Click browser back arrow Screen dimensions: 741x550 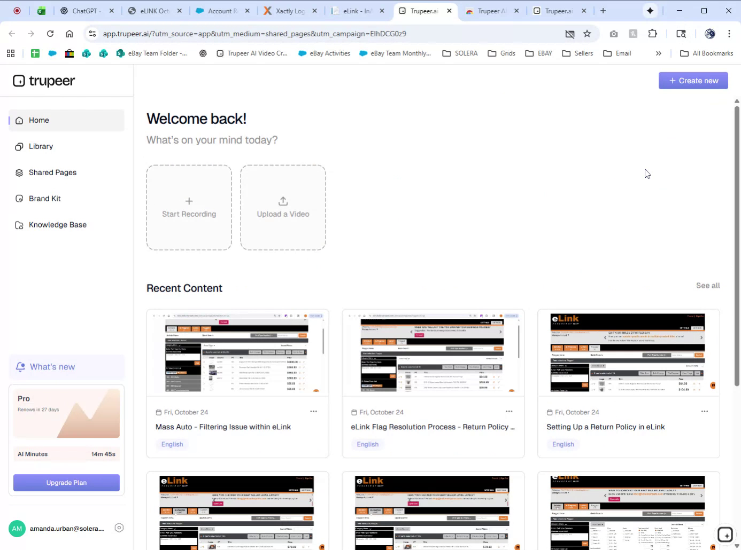12,34
